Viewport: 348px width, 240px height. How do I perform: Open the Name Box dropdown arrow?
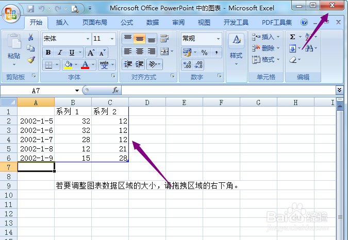point(77,91)
